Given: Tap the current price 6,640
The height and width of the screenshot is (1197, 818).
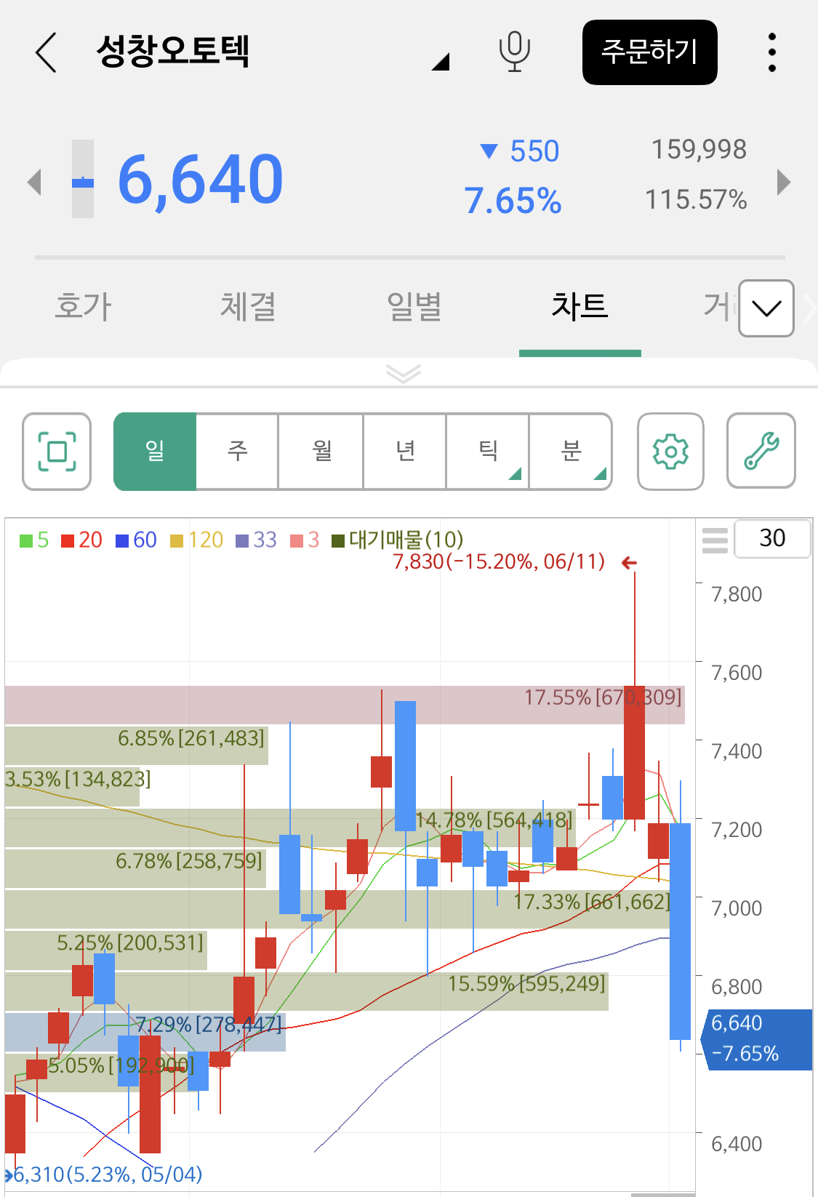Looking at the screenshot, I should (200, 180).
